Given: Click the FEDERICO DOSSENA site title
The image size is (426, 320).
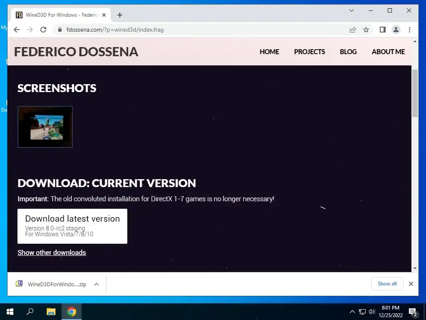Looking at the screenshot, I should 76,52.
